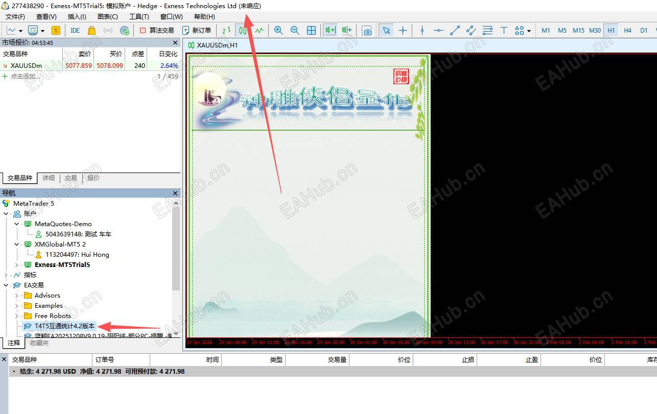Open the 工具(T) menu

pos(139,16)
